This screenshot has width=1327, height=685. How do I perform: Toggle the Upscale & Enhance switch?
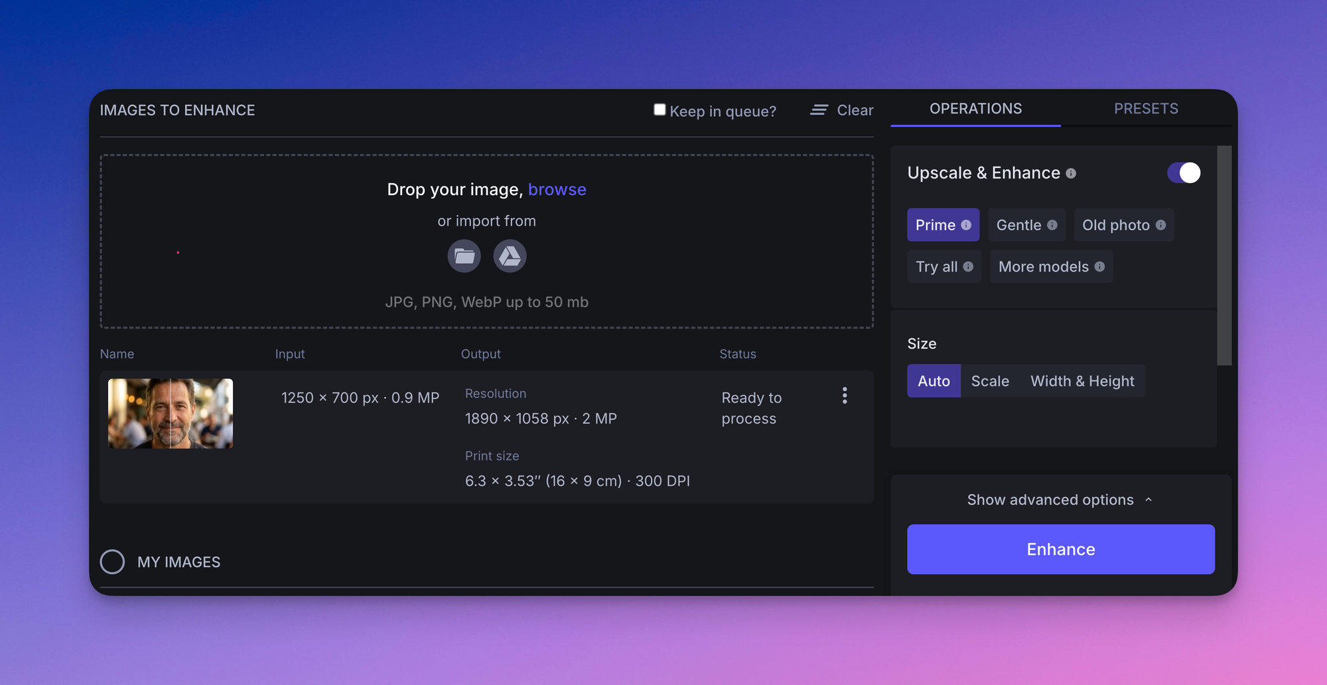coord(1184,173)
